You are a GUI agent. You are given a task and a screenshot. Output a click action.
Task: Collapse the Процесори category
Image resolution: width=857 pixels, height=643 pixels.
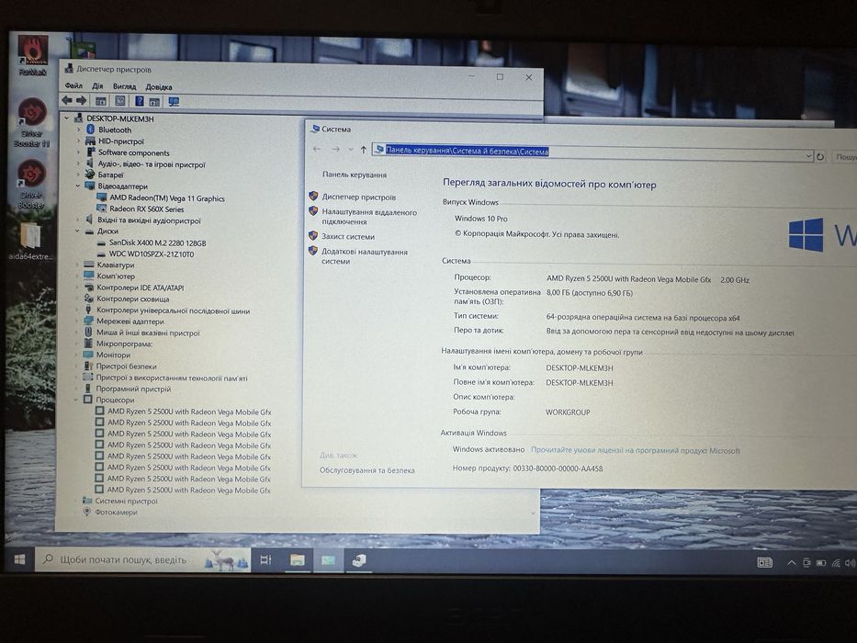pos(76,400)
